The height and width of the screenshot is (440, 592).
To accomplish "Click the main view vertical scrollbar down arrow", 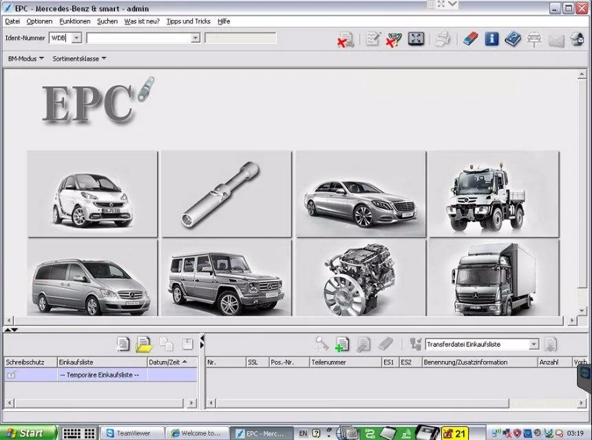I will tap(582, 311).
